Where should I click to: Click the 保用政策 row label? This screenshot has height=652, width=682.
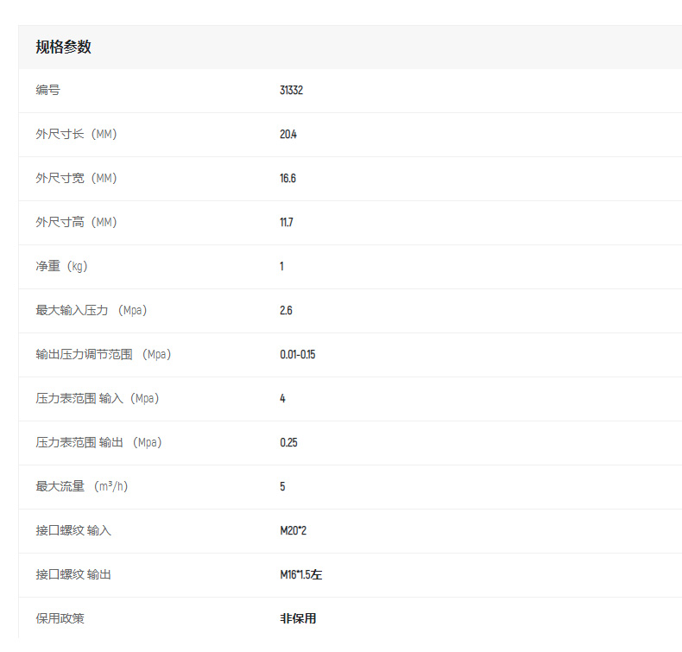coord(60,618)
